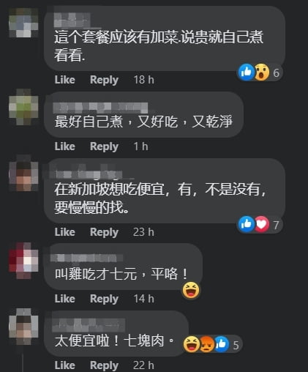The image size is (308, 372).
Task: Reply to the comment posted 1 h ago
Action: pyautogui.click(x=104, y=147)
